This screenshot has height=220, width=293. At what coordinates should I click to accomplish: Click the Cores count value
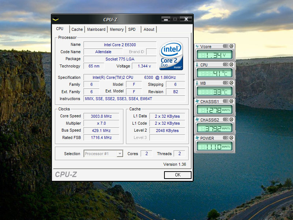(x=146, y=154)
